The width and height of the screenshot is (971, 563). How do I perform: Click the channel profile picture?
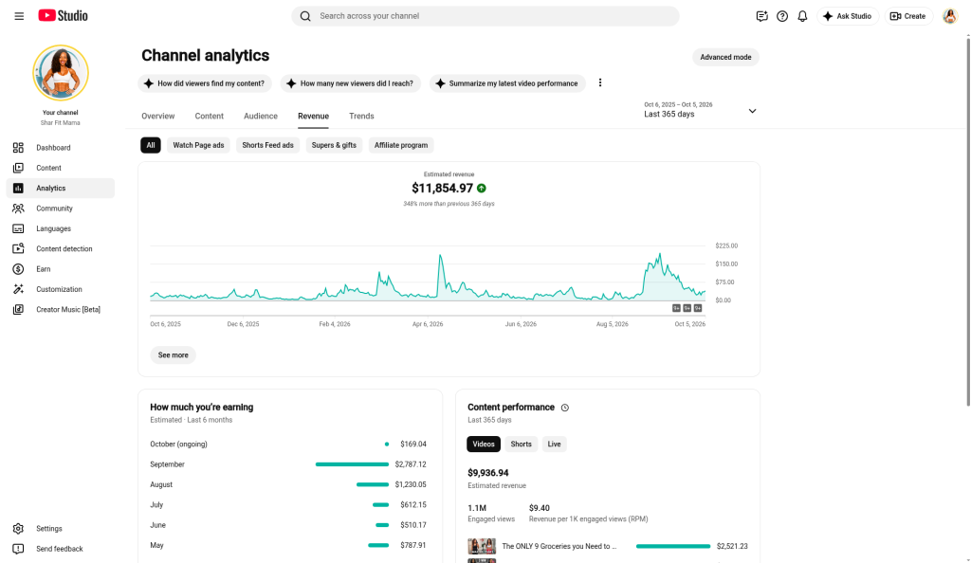pos(60,73)
